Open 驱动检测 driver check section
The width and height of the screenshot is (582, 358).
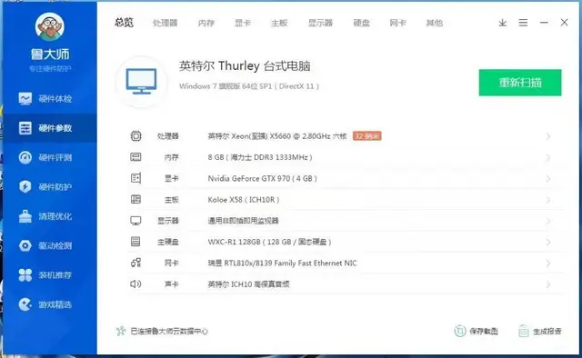50,245
